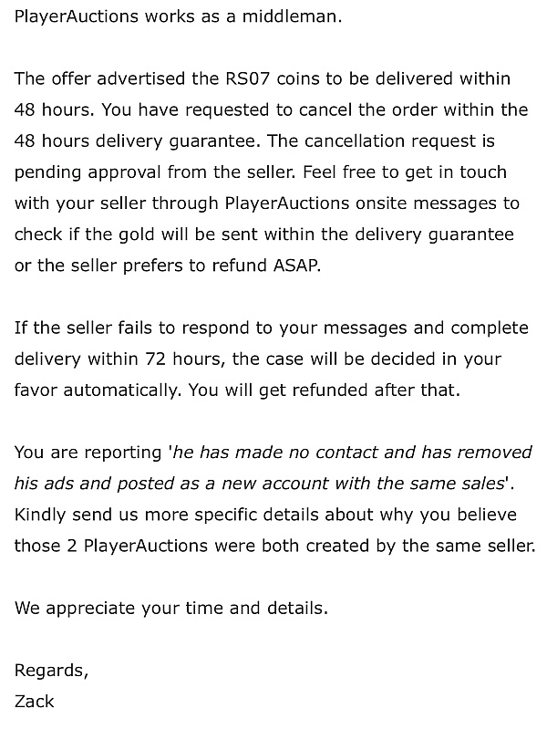547x729 pixels.
Task: Click the line 'Kindly send us more specific details'
Action: click(265, 515)
